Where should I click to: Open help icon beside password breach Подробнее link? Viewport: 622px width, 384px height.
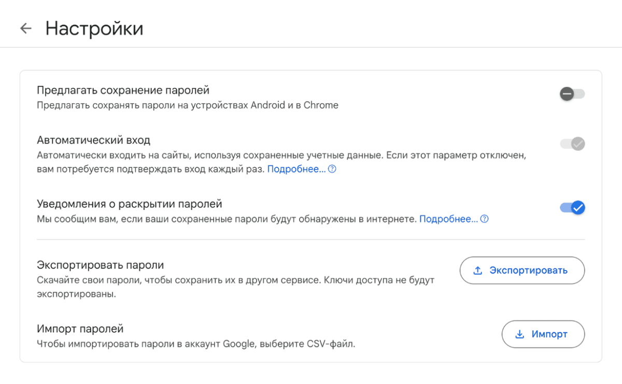click(x=484, y=219)
